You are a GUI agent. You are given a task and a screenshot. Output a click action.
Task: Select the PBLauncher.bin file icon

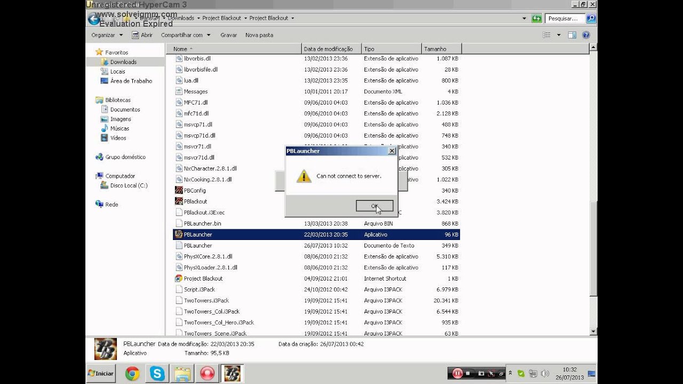[x=179, y=223]
